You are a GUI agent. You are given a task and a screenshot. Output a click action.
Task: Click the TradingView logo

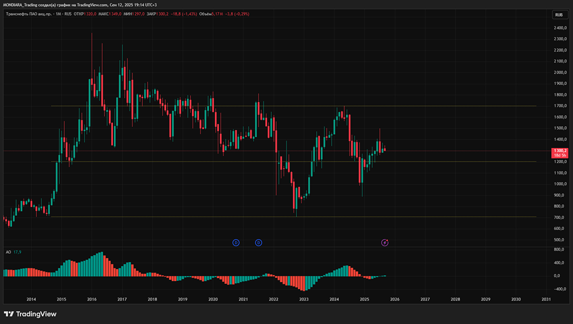point(30,314)
